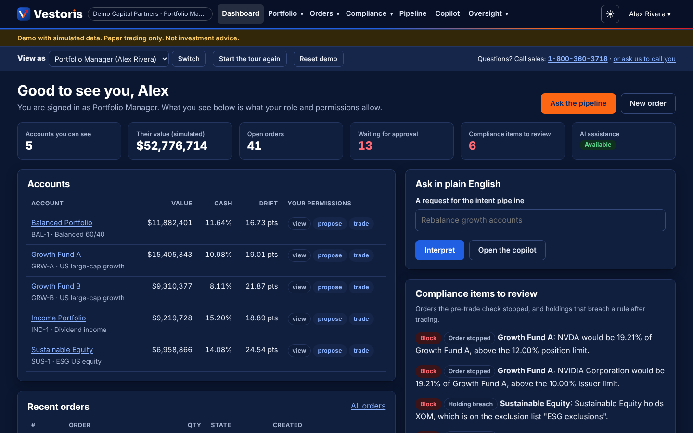Start the tour again
The height and width of the screenshot is (433, 693).
coord(250,59)
